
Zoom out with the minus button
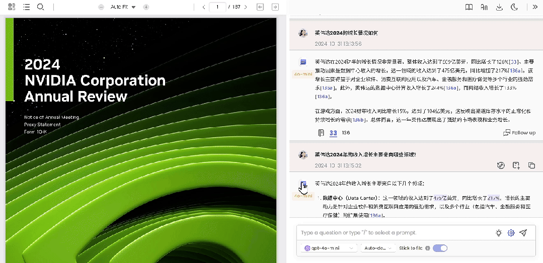click(x=101, y=7)
